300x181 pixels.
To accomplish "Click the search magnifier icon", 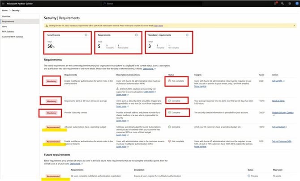I will [x=104, y=4].
